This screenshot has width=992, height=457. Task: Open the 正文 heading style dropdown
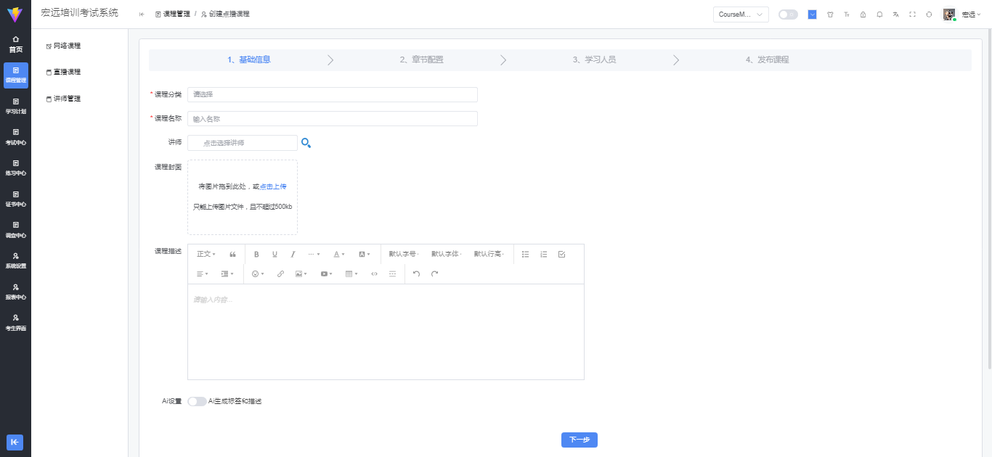point(206,254)
